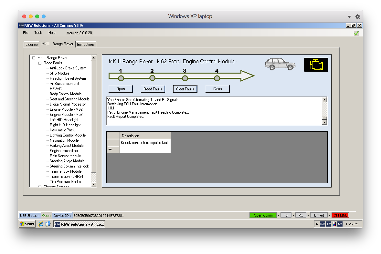Collapse the Read Faults tree branch

[x=40, y=63]
